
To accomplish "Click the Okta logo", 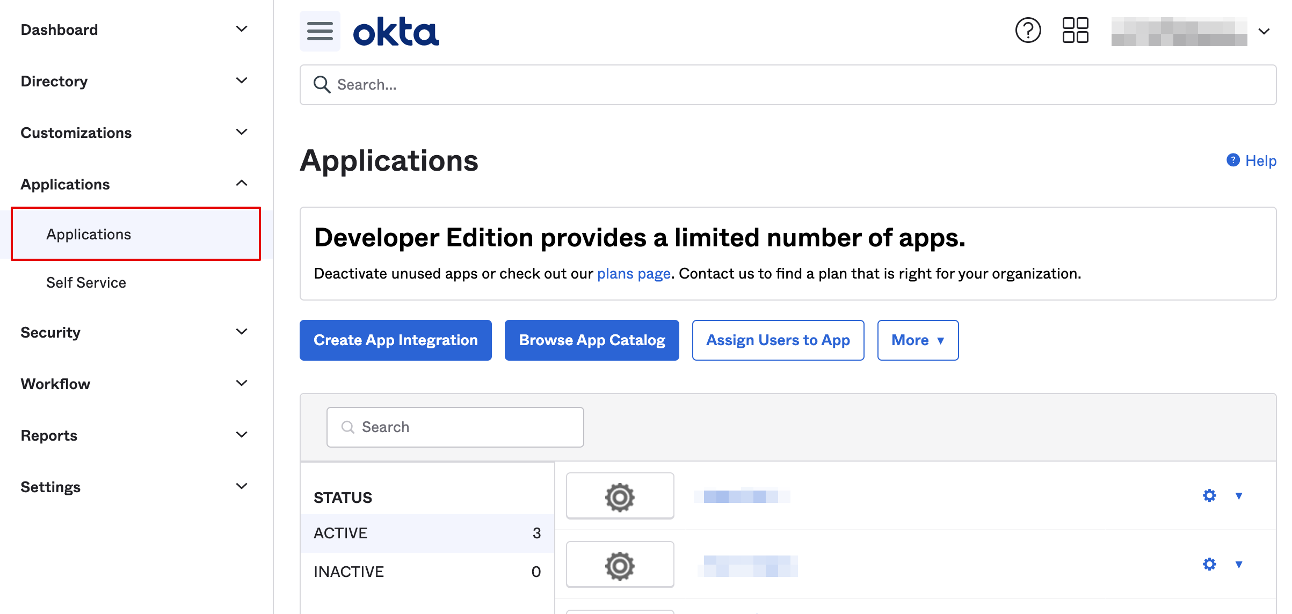I will (396, 32).
